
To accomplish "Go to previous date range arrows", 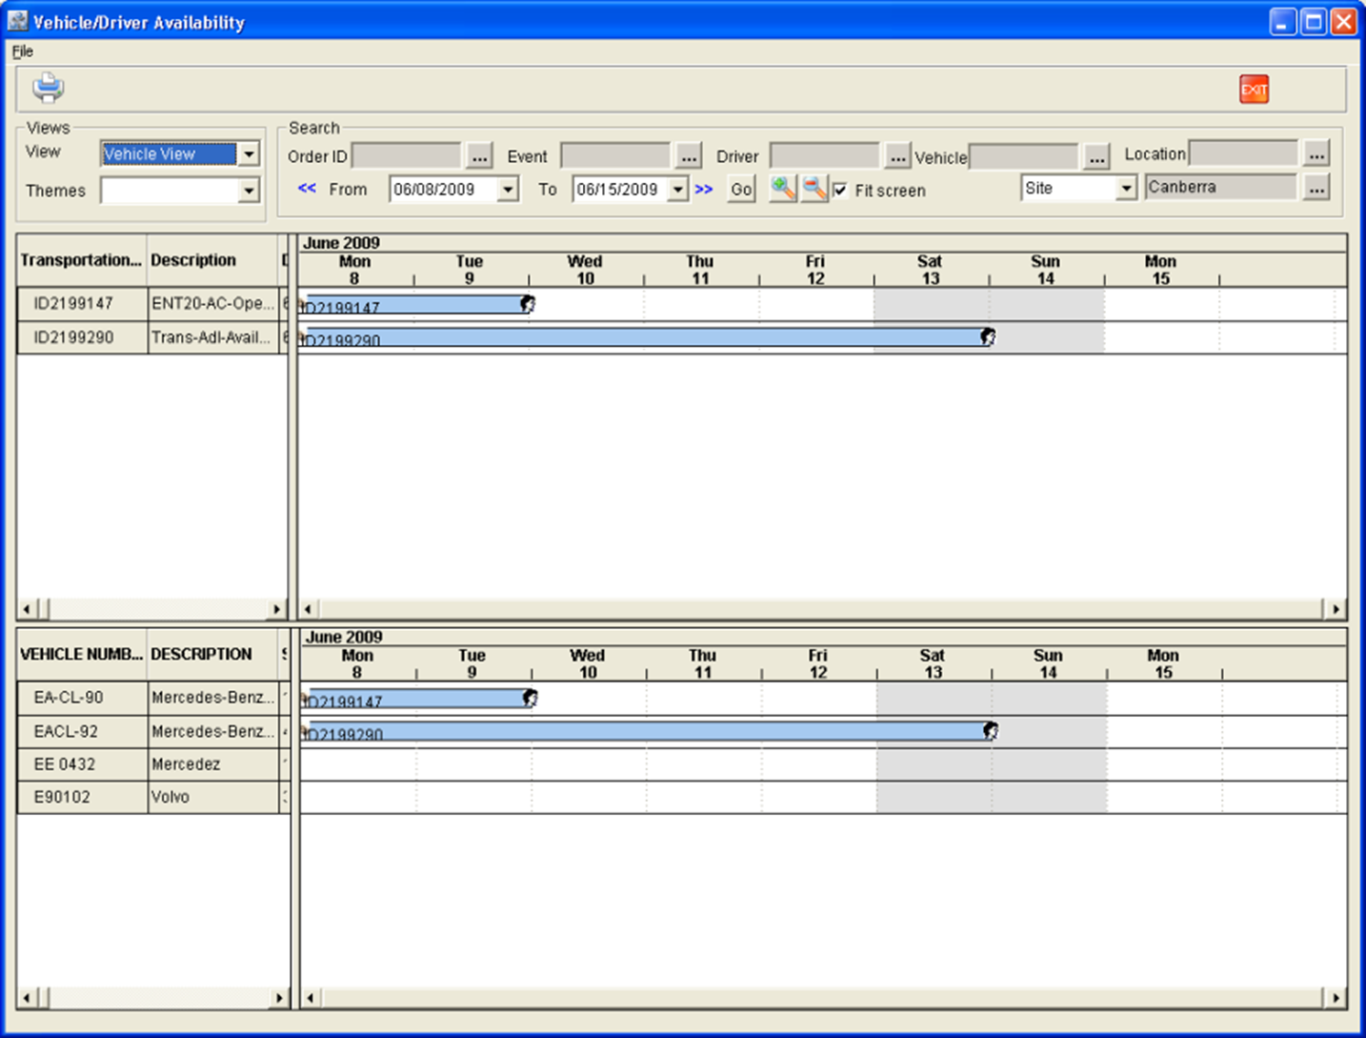I will click(307, 189).
